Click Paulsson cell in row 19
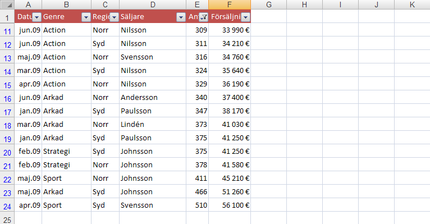430x224 pixels. (x=153, y=138)
